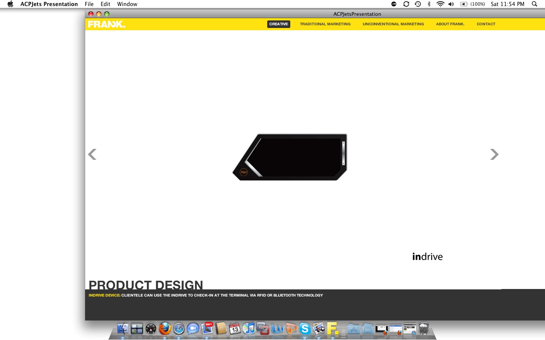545x340 pixels.
Task: Open iTunes from the dock
Action: click(x=249, y=329)
